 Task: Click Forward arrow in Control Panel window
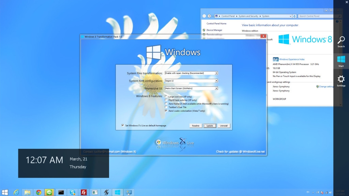[x=209, y=16]
